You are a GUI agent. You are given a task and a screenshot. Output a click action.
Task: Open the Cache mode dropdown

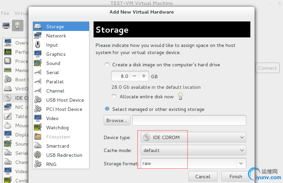[x=193, y=150]
